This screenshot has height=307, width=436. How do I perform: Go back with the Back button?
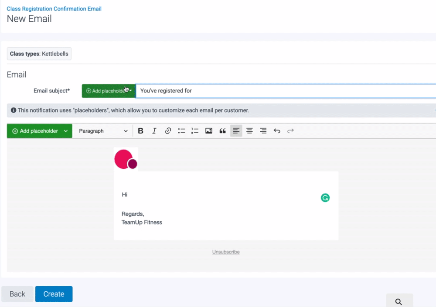pos(17,294)
